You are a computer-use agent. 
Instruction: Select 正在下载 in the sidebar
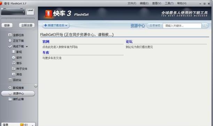tap(18, 41)
